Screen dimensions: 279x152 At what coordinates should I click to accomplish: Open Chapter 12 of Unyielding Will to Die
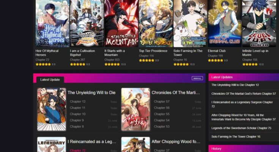pyautogui.click(x=77, y=101)
